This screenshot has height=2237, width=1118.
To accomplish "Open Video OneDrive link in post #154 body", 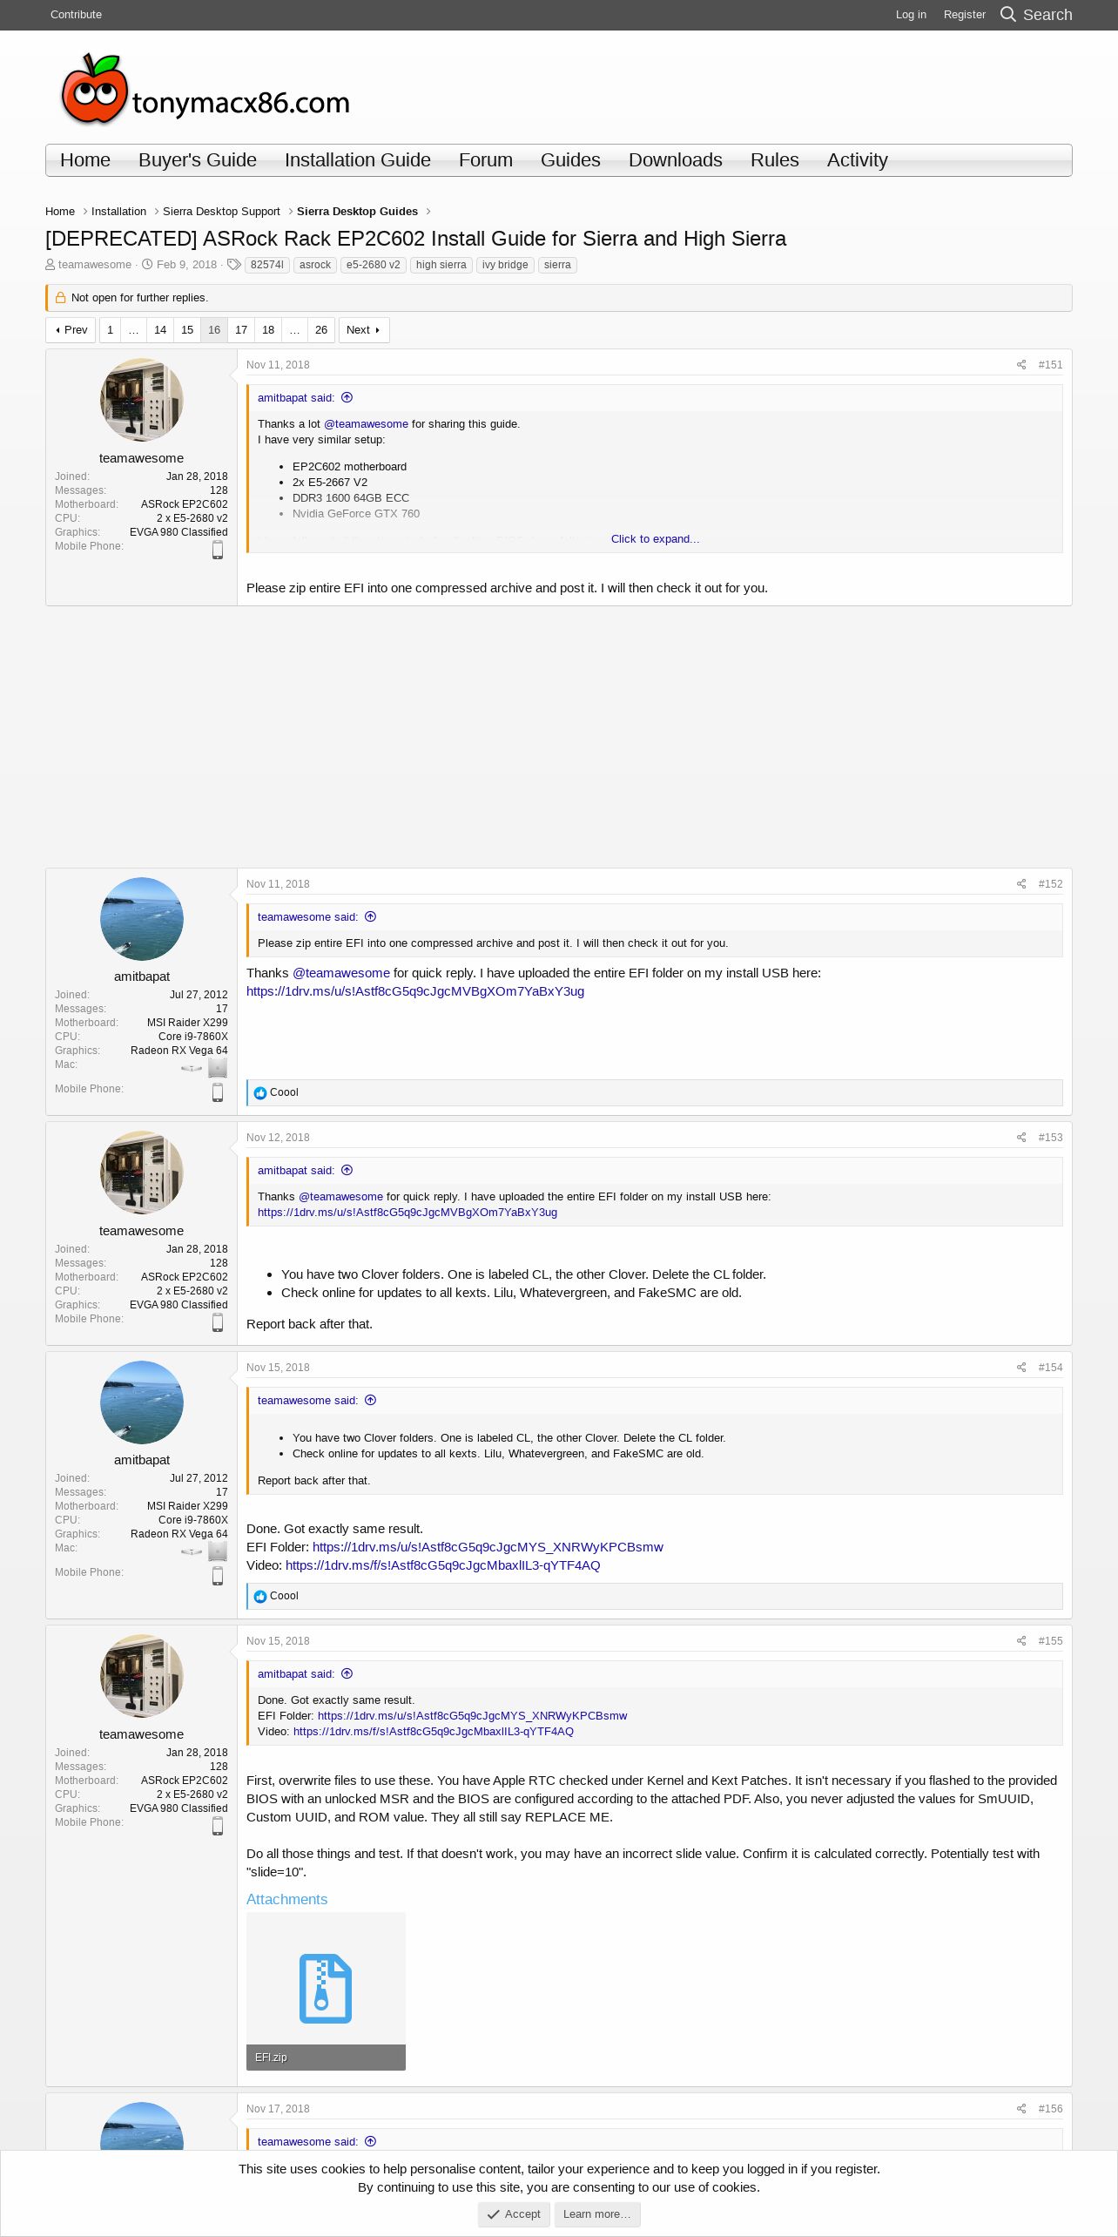I will [442, 1565].
